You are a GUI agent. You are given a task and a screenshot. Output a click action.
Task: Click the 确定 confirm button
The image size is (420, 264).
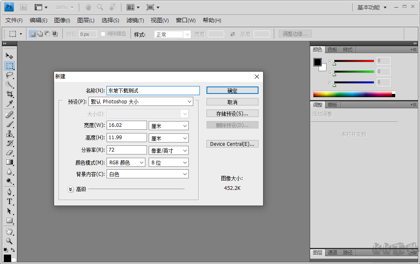pos(232,90)
